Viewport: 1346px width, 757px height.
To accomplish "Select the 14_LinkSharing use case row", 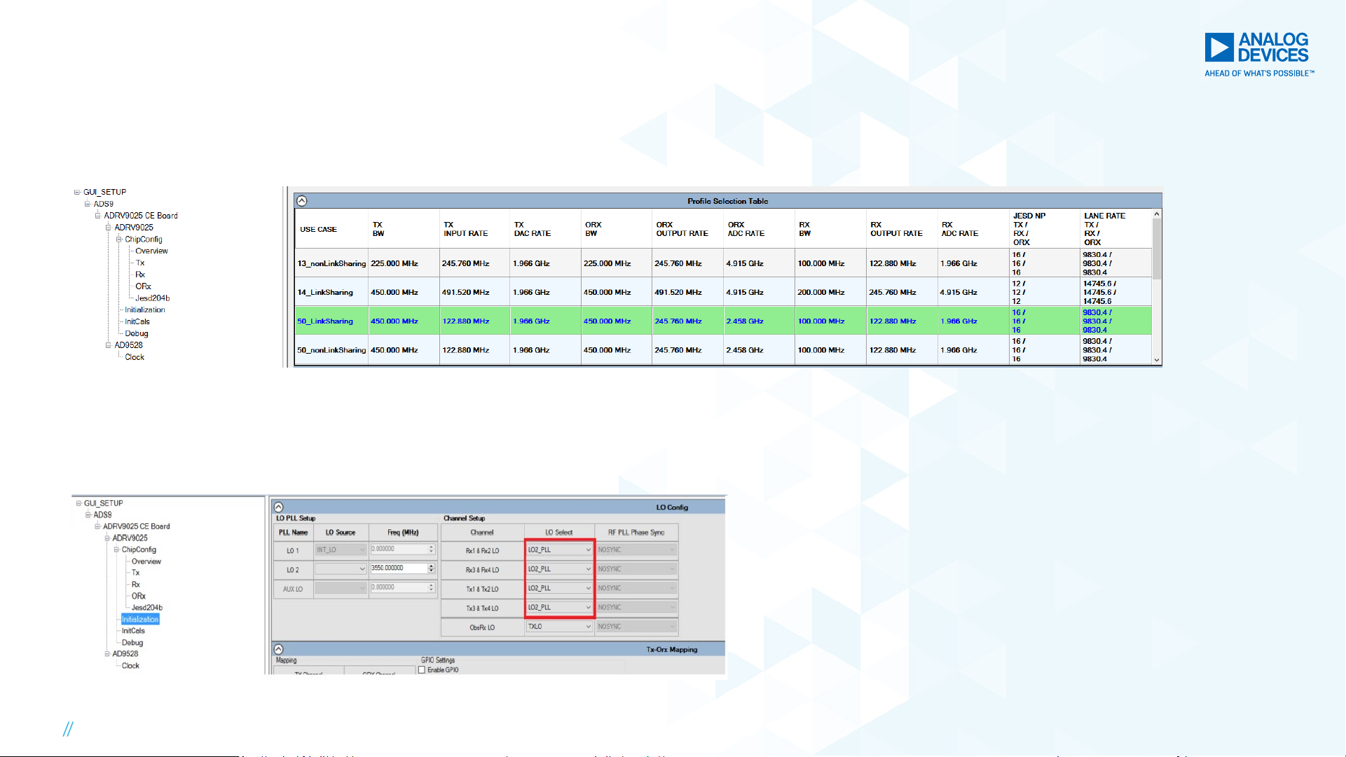I will pos(723,292).
